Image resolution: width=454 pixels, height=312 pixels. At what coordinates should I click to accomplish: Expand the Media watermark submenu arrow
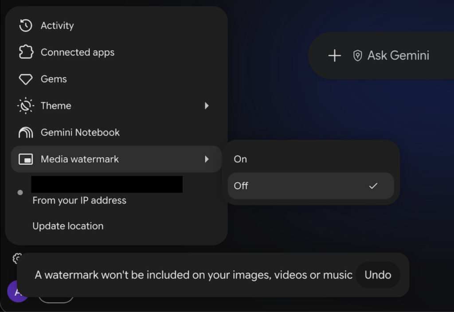click(x=207, y=159)
